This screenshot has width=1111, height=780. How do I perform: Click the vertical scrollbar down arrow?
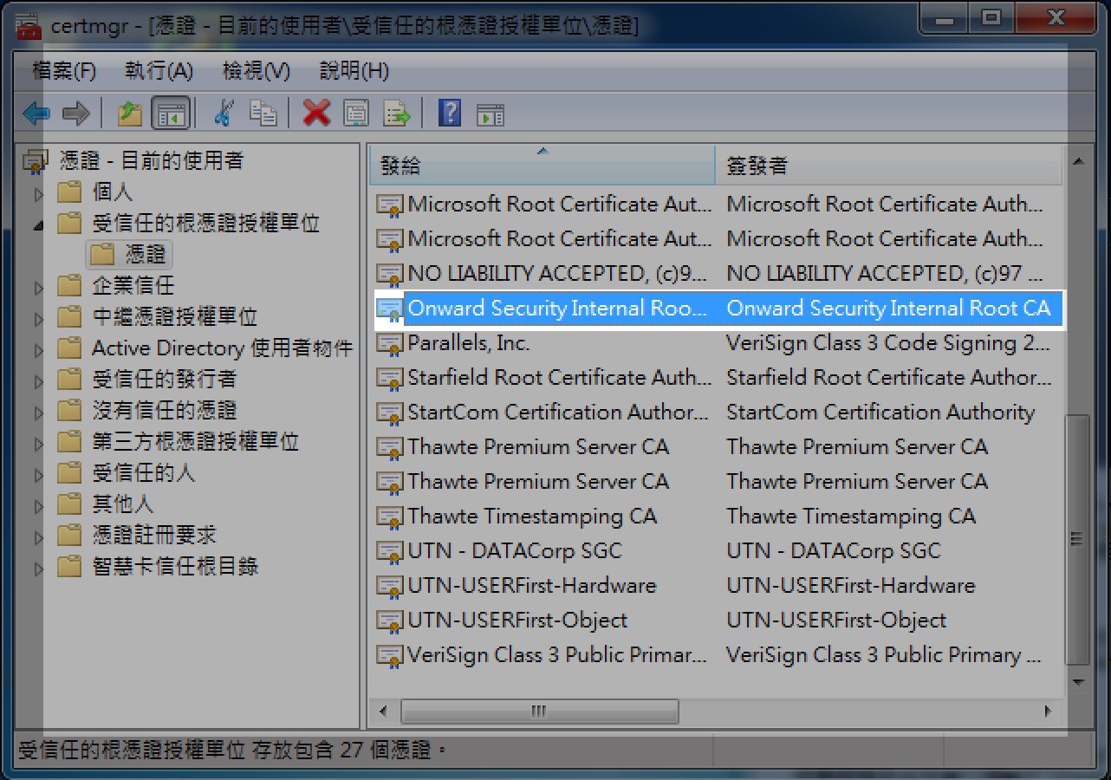[1077, 682]
